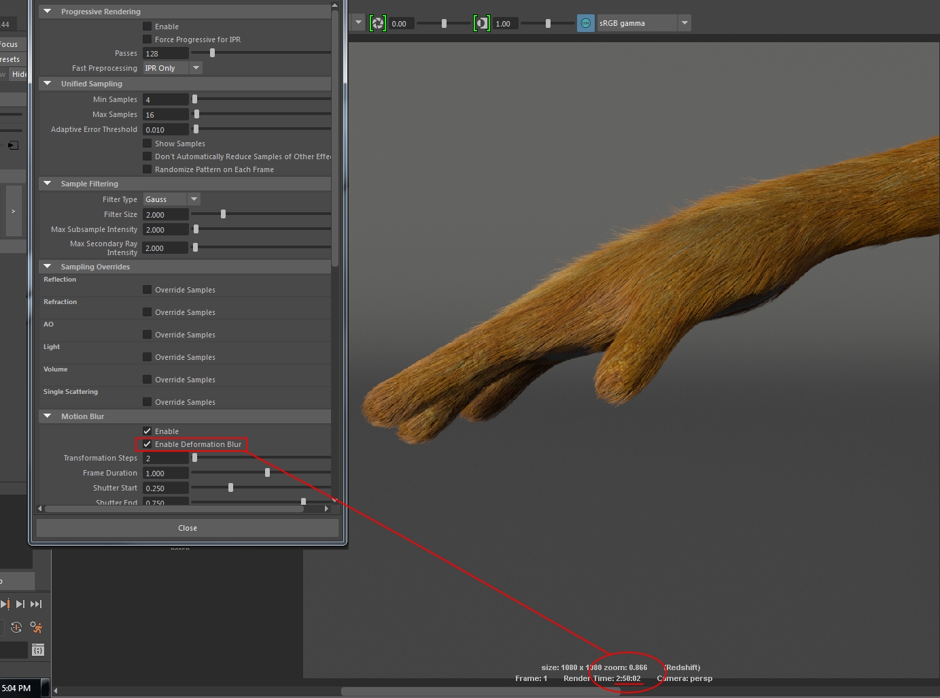Enable Progressive Rendering checkbox
This screenshot has height=698, width=940.
147,27
